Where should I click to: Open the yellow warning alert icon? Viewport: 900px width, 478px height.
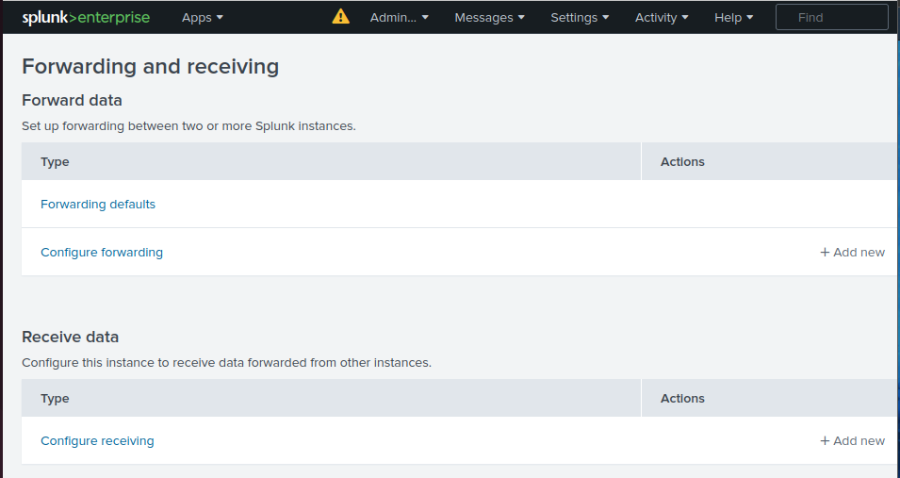[340, 17]
